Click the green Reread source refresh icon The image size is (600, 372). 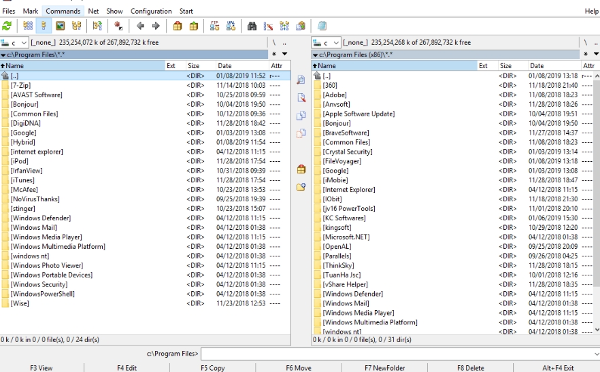(7, 26)
